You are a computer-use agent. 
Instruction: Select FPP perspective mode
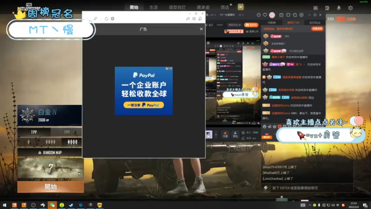(x=67, y=132)
